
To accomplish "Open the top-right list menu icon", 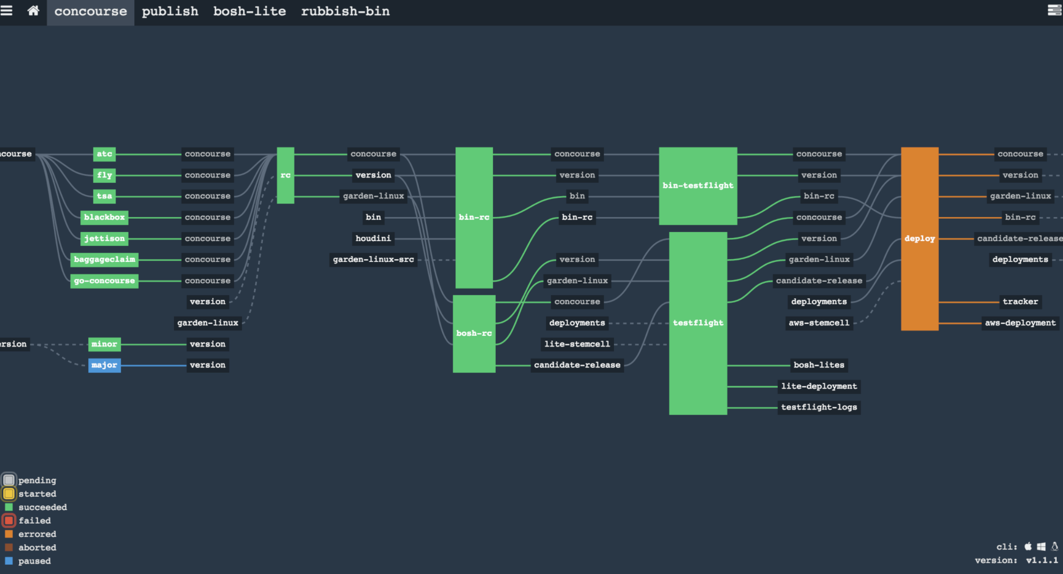I will [1054, 10].
